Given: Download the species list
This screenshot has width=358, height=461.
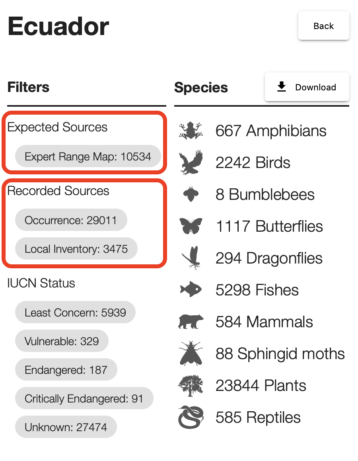Looking at the screenshot, I should click(x=307, y=87).
